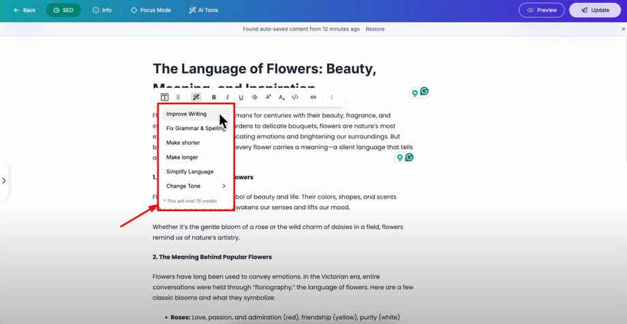Toggle italic formatting

pos(228,97)
